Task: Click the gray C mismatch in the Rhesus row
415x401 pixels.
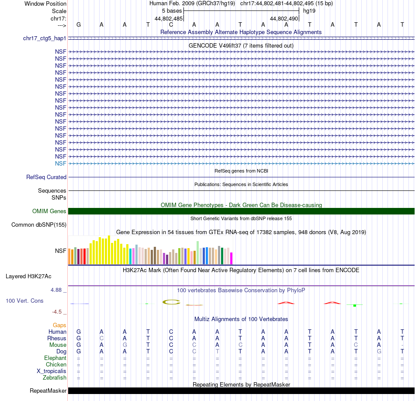Action: (x=102, y=338)
